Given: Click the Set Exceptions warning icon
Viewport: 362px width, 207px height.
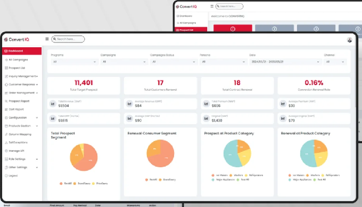Looking at the screenshot, I should coord(6,143).
